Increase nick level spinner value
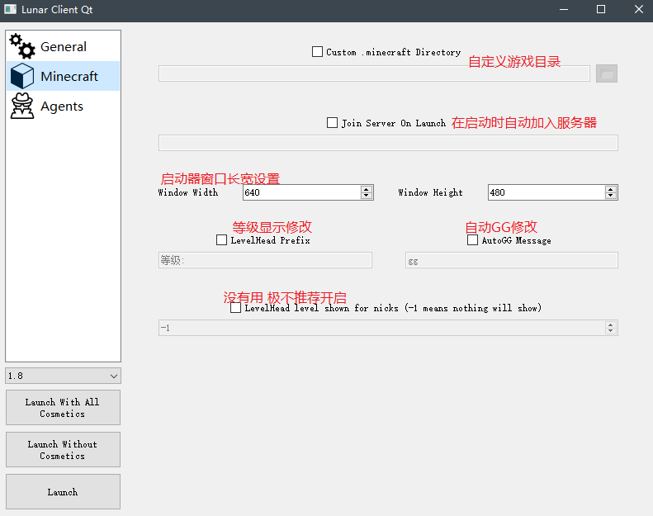The width and height of the screenshot is (653, 516). pos(611,324)
